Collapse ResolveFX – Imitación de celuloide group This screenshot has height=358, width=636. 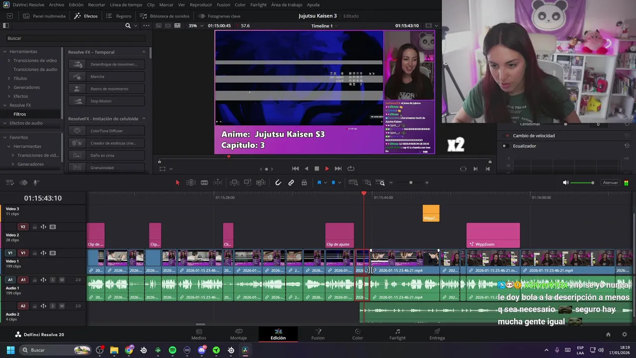(144, 119)
